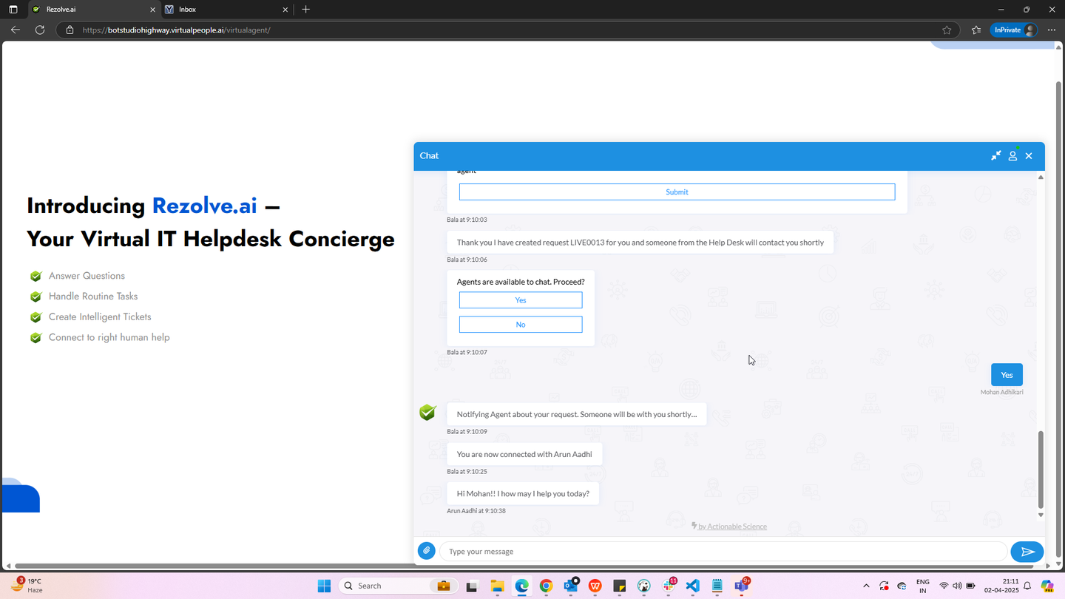The image size is (1065, 599).
Task: Open the by Actionable Science link
Action: pos(729,527)
